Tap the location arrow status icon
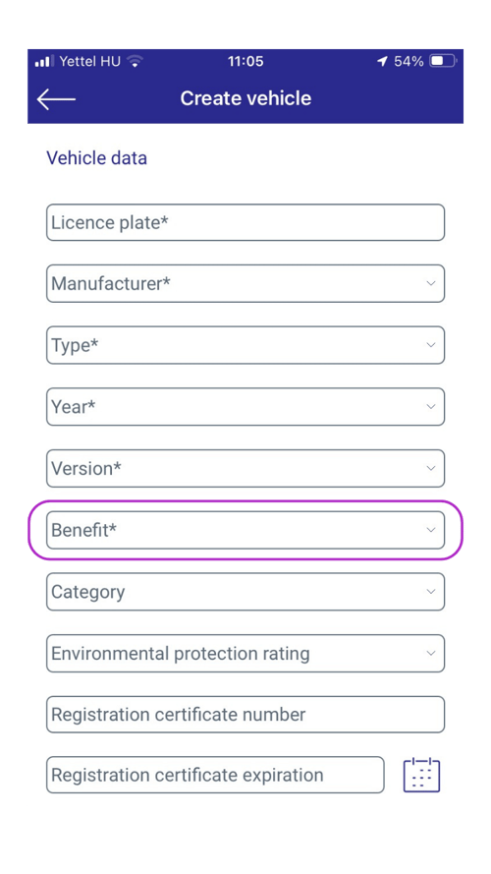 pyautogui.click(x=382, y=61)
